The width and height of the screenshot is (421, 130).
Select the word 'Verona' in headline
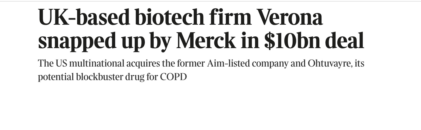coord(290,17)
